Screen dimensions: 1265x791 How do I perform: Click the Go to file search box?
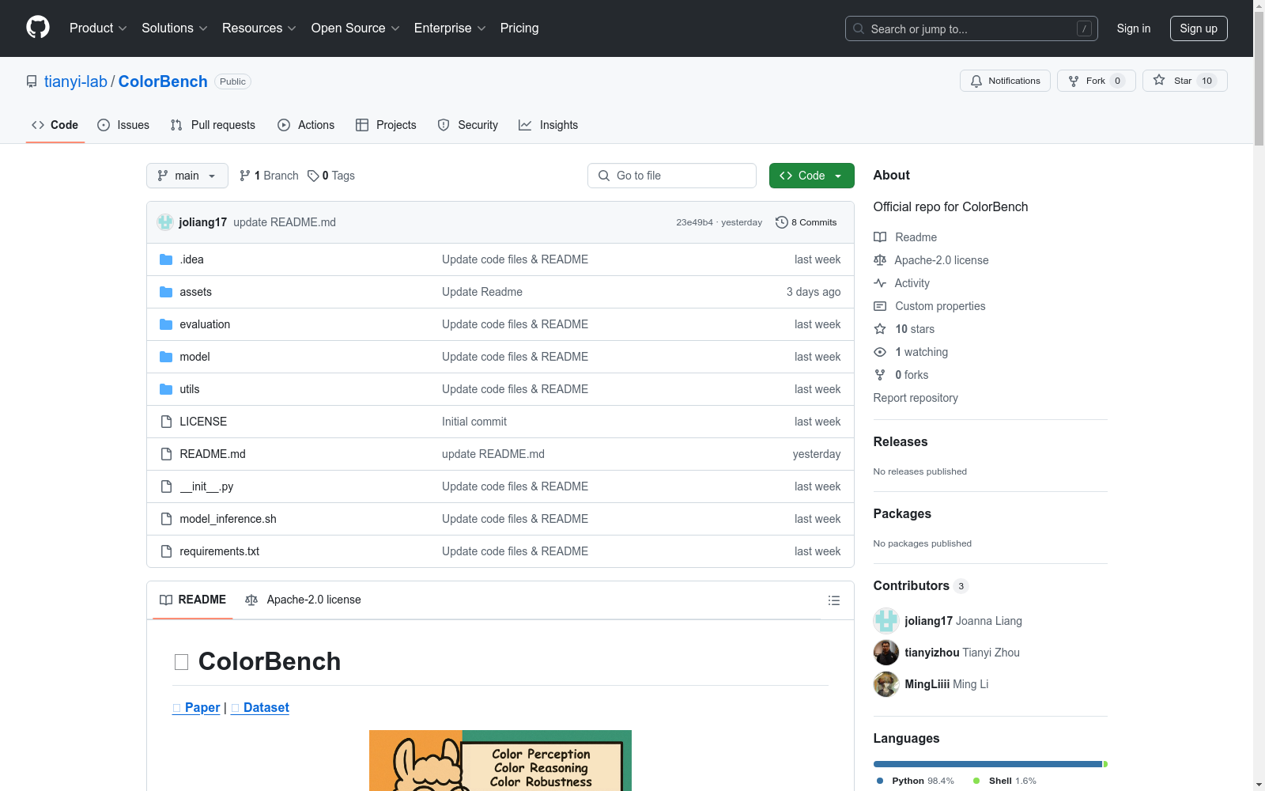coord(672,176)
